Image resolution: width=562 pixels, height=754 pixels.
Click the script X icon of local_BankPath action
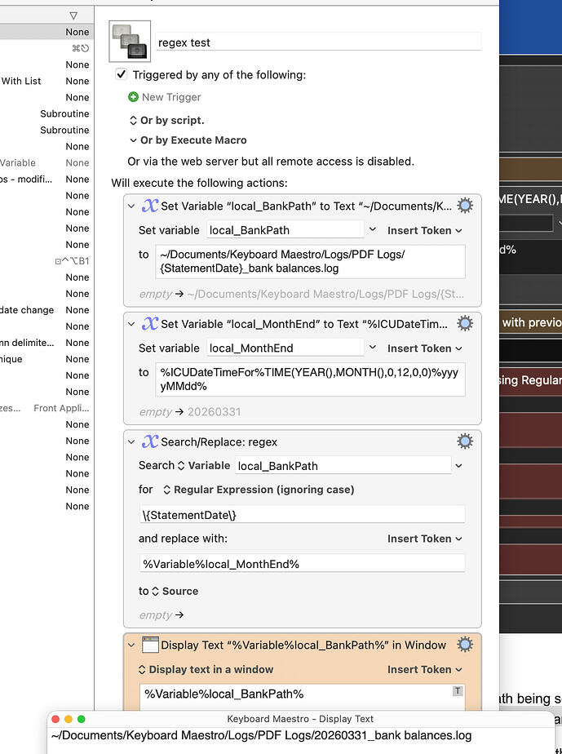pos(149,206)
